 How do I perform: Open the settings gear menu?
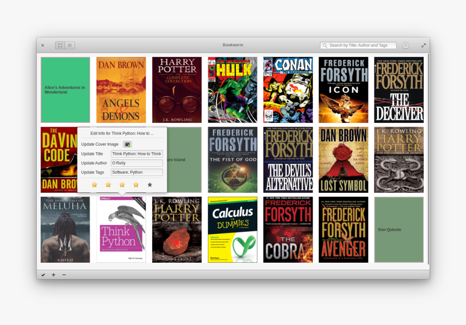(406, 45)
